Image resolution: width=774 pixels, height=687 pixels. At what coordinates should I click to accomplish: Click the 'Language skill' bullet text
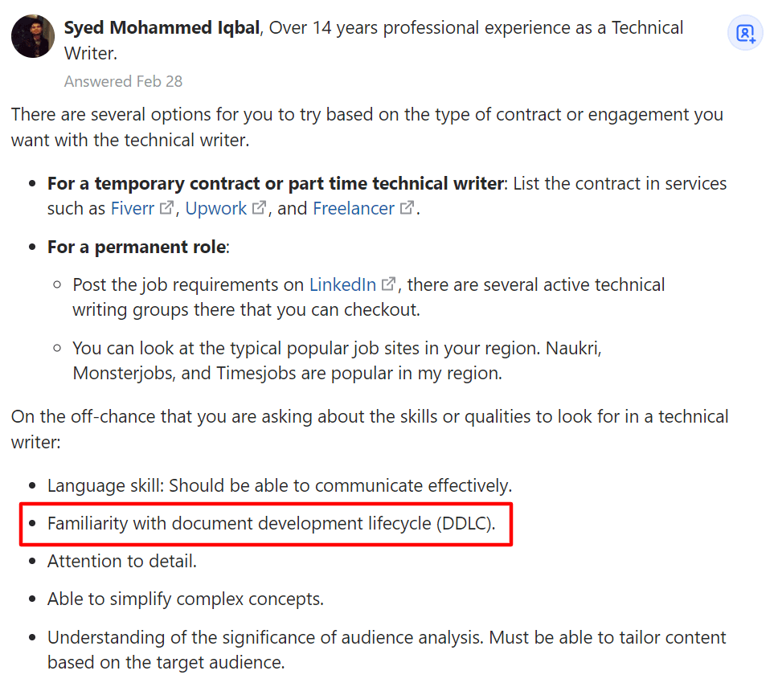[x=279, y=485]
